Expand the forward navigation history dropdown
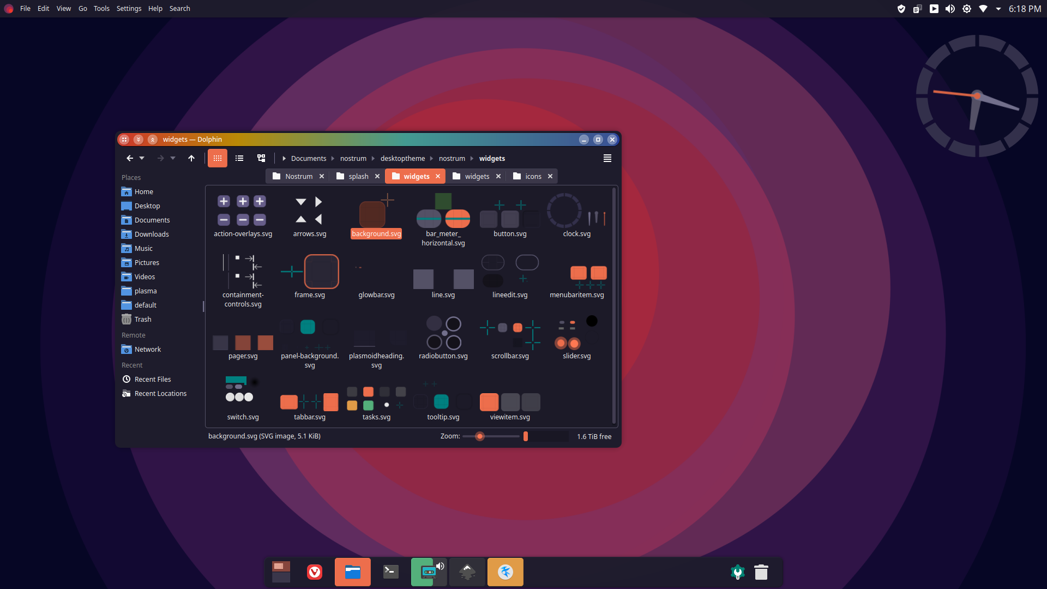This screenshot has height=589, width=1047. click(173, 158)
